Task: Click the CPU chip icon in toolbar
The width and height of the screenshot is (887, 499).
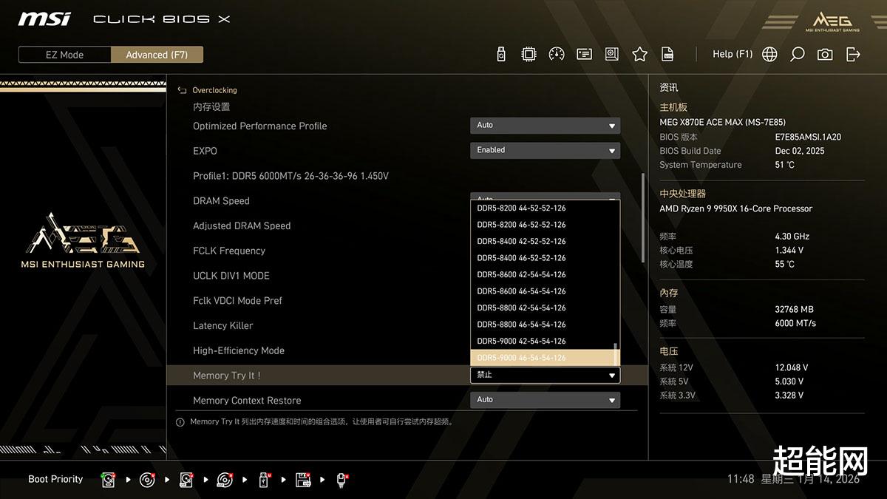Action: [529, 54]
